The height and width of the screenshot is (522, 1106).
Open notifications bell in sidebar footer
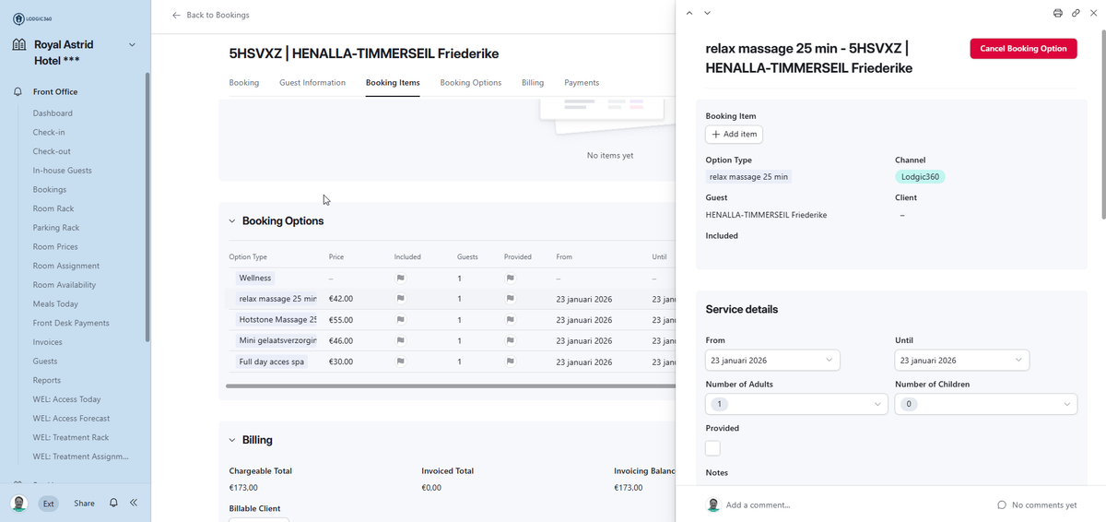113,504
